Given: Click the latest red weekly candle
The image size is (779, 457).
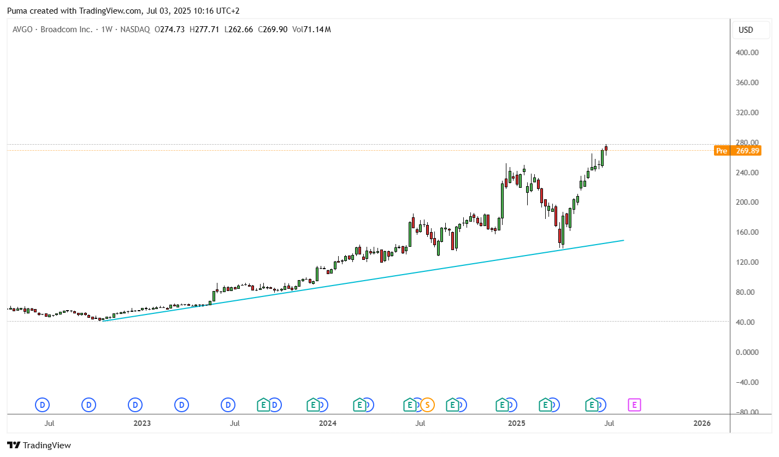Looking at the screenshot, I should pyautogui.click(x=606, y=149).
